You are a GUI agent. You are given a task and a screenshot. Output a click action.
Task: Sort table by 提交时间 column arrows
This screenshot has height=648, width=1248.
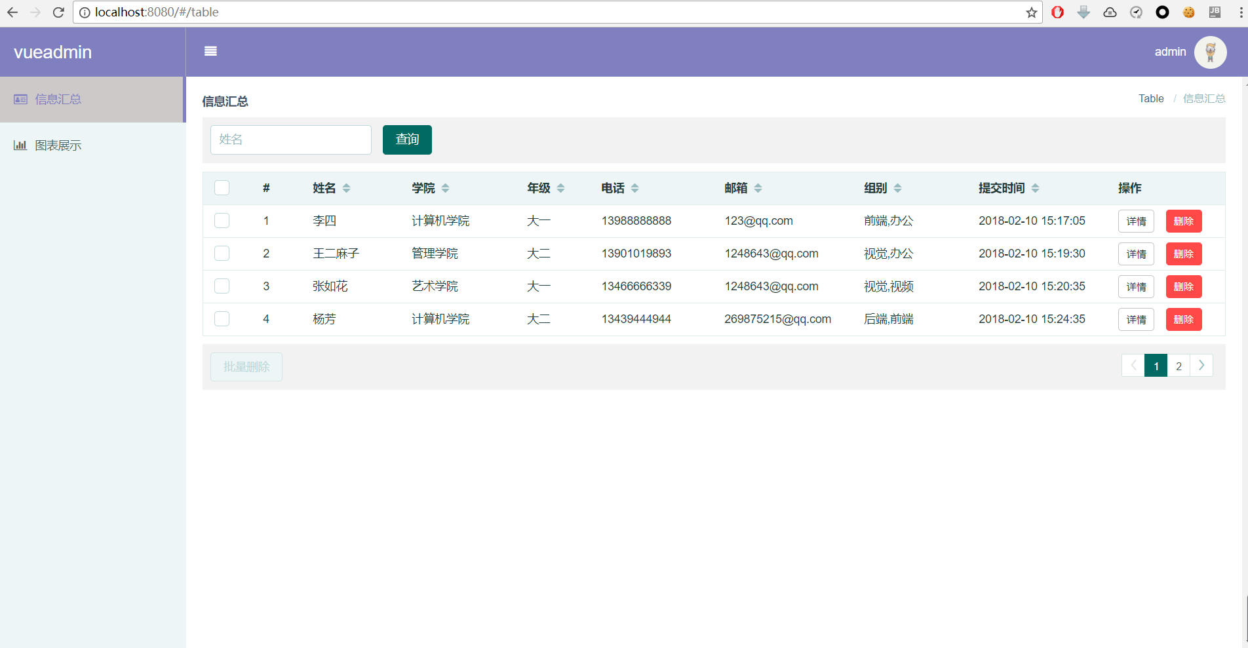point(1036,188)
